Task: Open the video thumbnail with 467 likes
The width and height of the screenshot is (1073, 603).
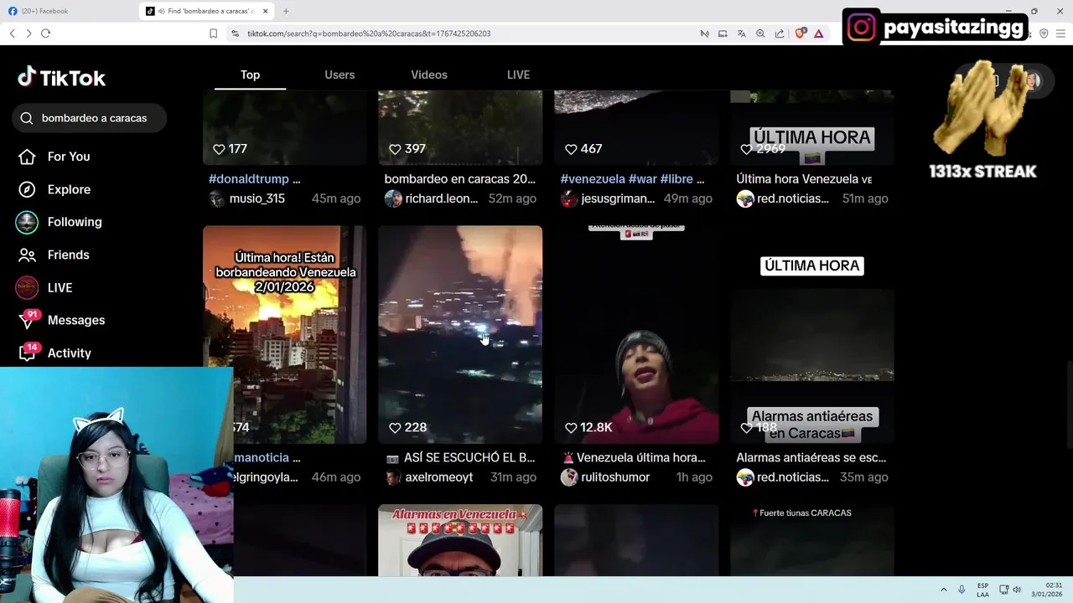Action: click(x=636, y=127)
